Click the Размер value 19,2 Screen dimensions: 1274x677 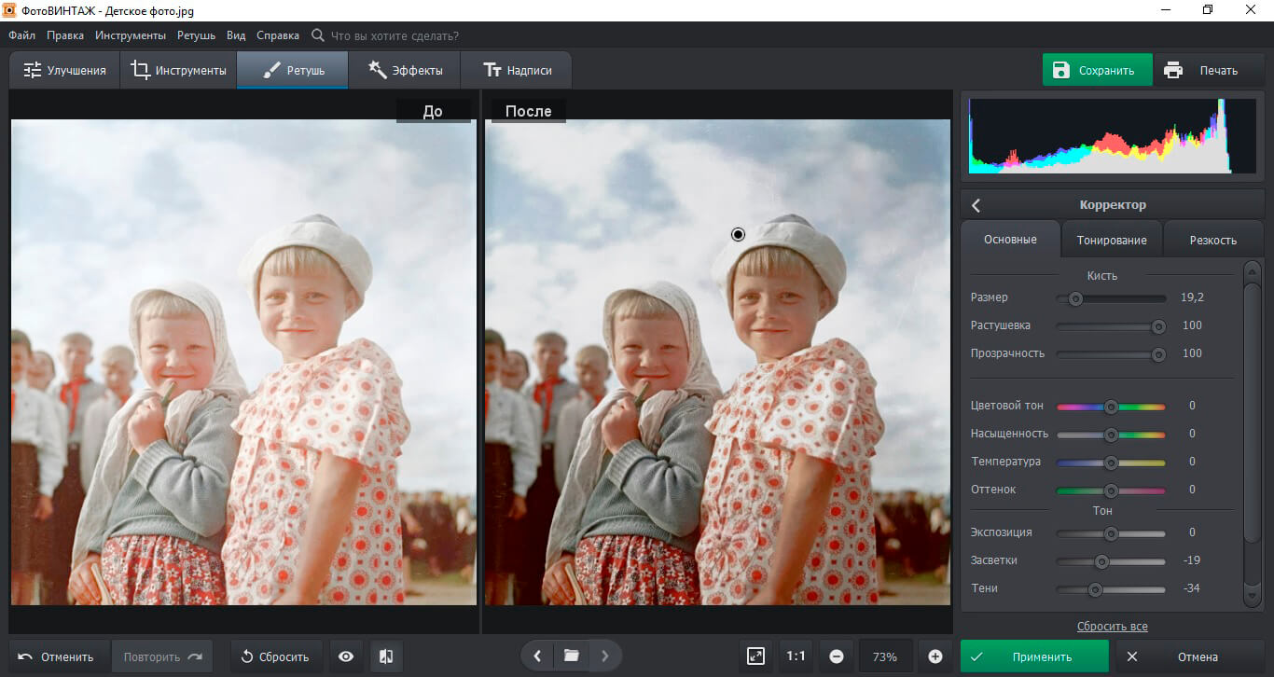(1192, 297)
